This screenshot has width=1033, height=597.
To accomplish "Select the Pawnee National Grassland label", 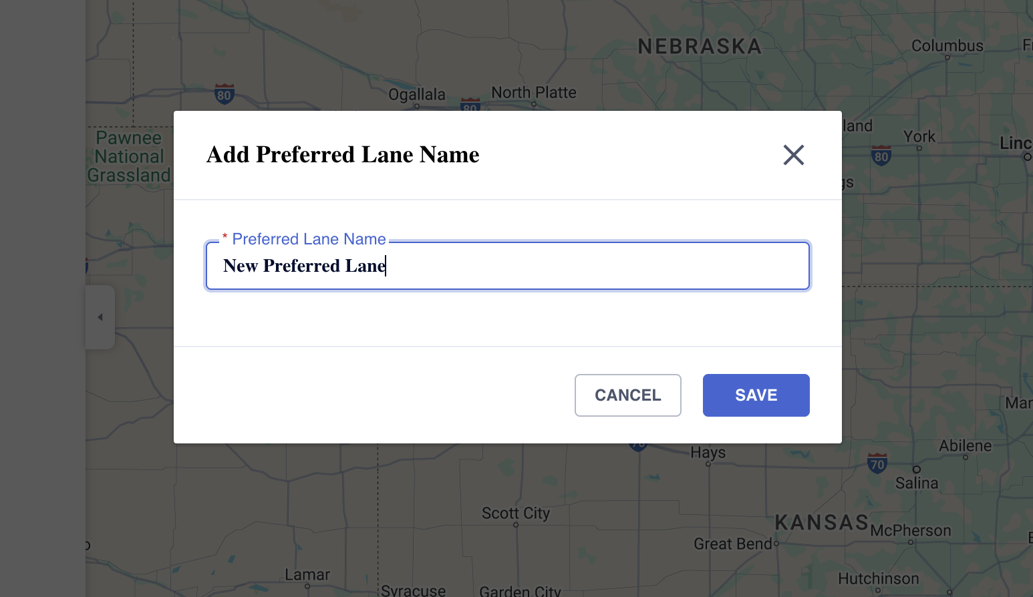I will click(x=129, y=157).
